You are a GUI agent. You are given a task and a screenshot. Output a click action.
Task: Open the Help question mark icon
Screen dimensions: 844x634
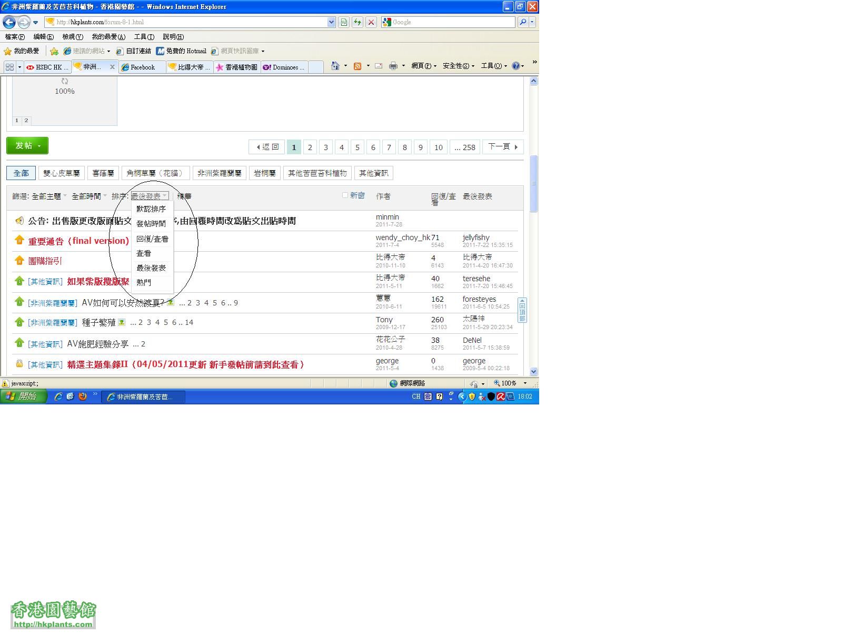(515, 66)
